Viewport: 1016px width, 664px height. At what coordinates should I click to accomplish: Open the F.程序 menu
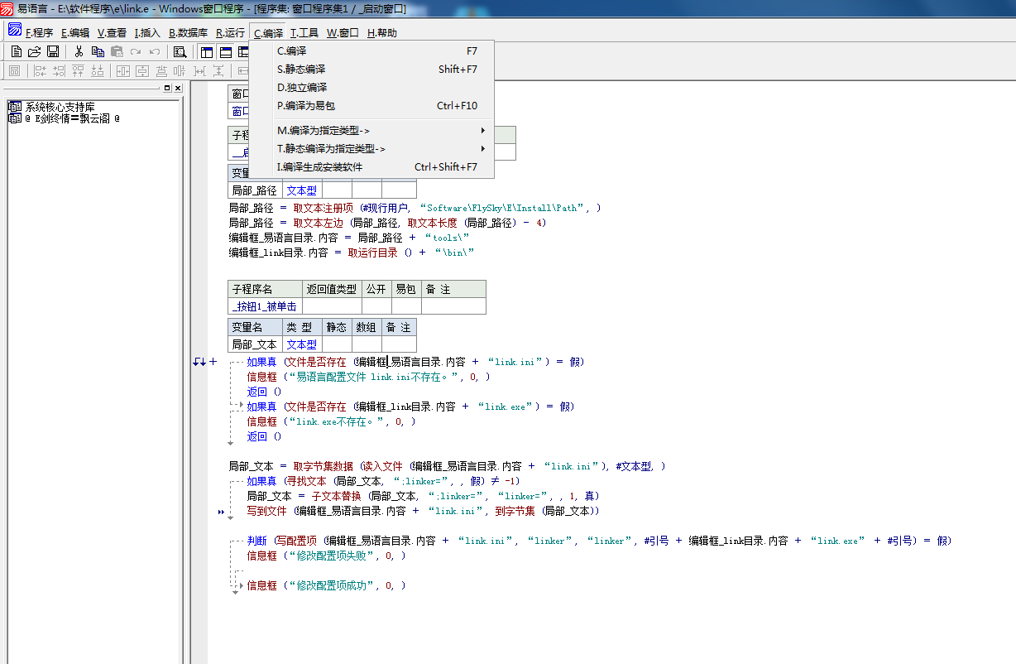[x=39, y=33]
